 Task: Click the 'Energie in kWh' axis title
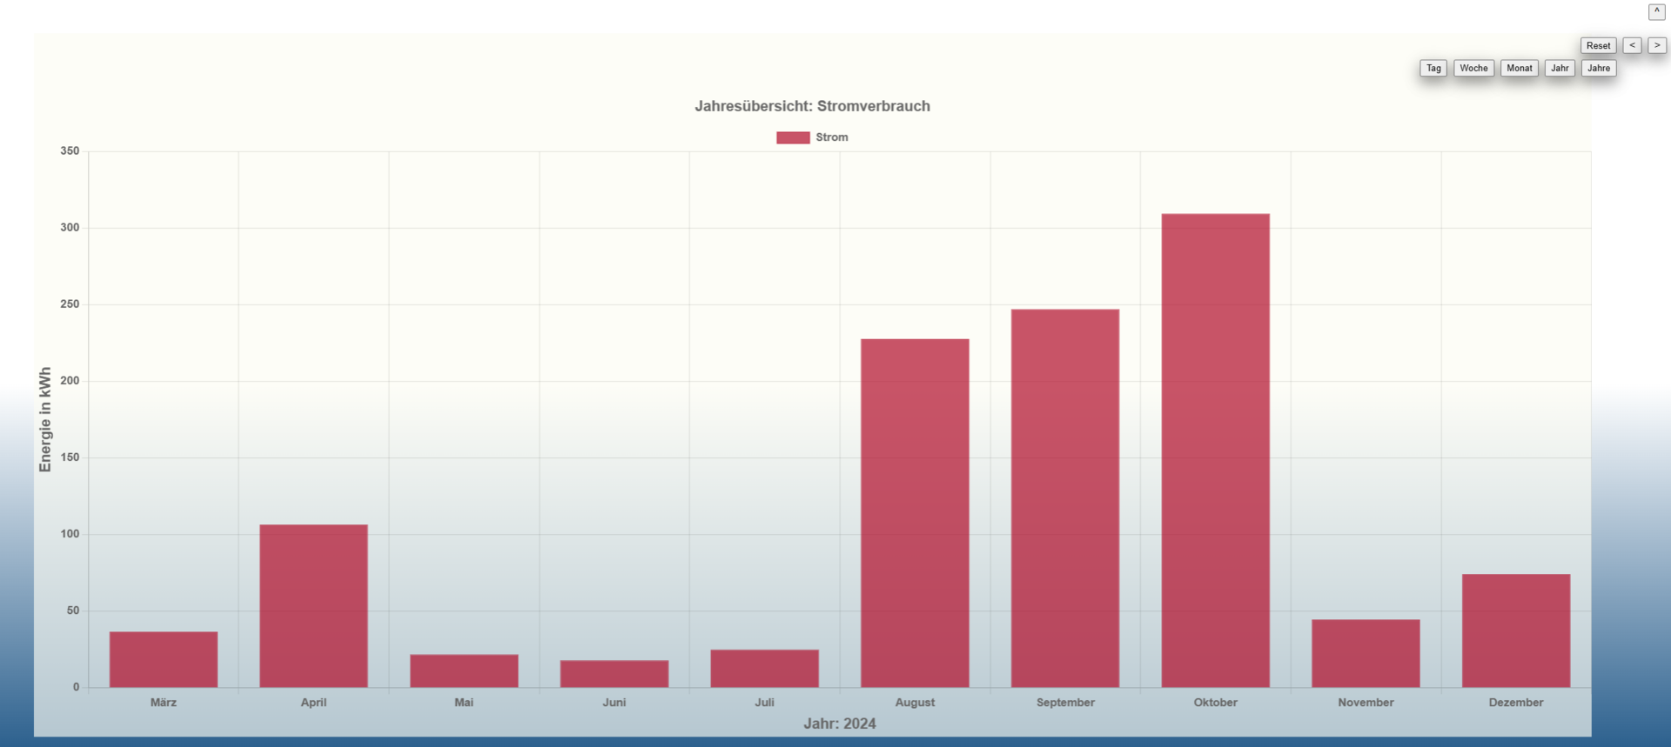point(45,419)
